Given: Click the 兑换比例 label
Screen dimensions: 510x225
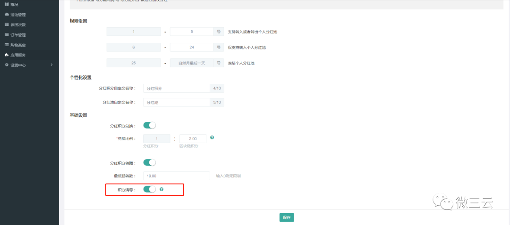Looking at the screenshot, I should (126, 139).
